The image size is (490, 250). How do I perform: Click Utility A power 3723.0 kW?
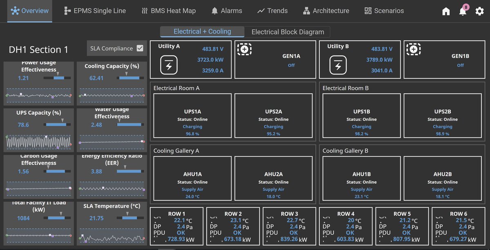[x=211, y=60]
